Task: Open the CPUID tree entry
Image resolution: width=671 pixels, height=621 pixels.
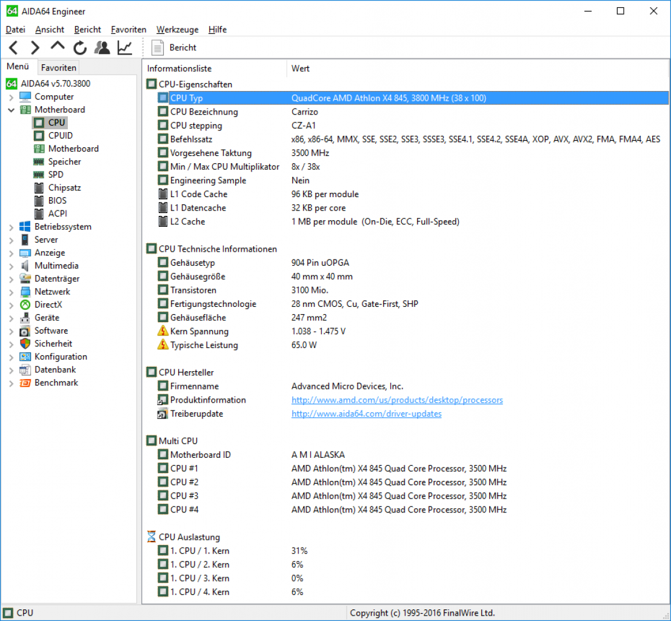Action: tap(61, 135)
